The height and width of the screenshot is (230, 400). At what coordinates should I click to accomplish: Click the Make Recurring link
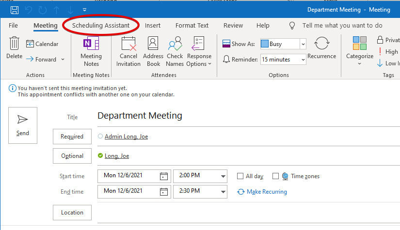click(x=267, y=192)
